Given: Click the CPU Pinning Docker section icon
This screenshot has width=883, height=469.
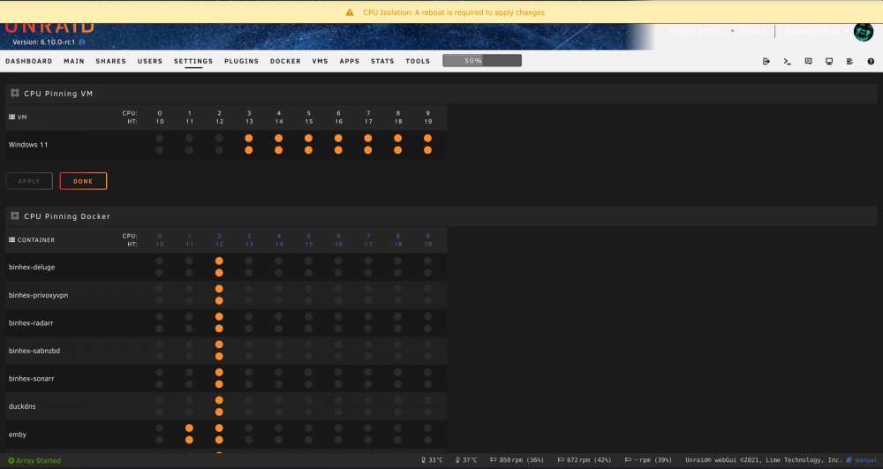Looking at the screenshot, I should point(15,216).
